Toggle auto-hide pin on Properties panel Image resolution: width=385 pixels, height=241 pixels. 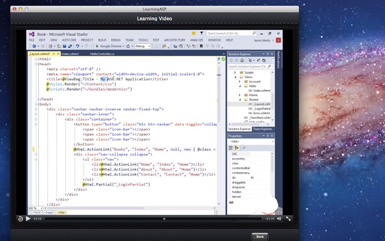pos(268,136)
